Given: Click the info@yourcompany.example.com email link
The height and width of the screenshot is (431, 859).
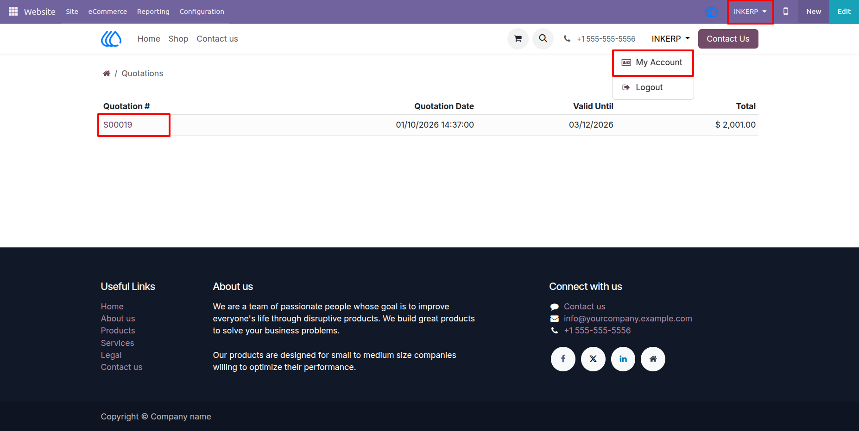Looking at the screenshot, I should pyautogui.click(x=628, y=319).
